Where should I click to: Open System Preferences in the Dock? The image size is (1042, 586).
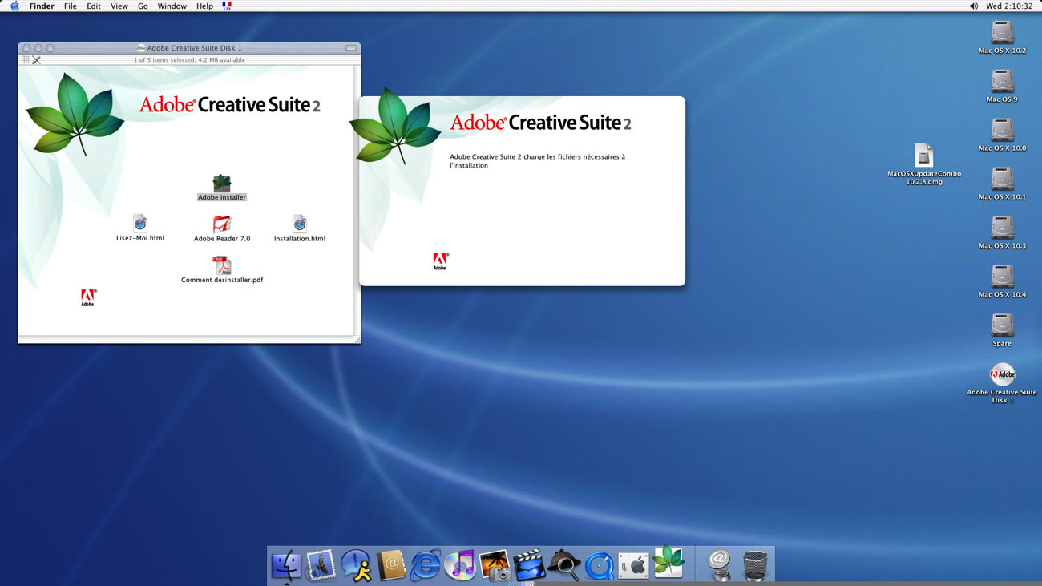pos(633,565)
